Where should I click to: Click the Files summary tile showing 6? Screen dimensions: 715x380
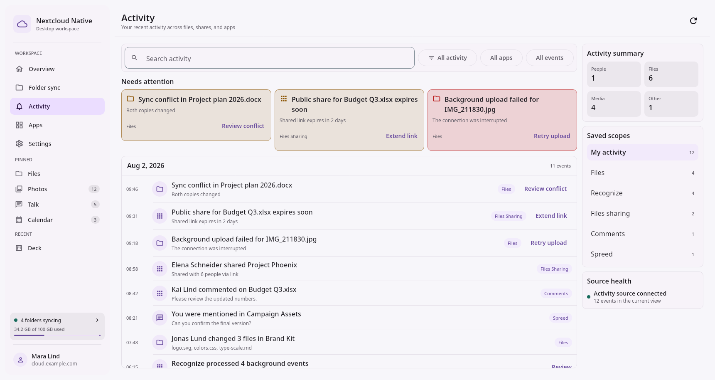(671, 74)
